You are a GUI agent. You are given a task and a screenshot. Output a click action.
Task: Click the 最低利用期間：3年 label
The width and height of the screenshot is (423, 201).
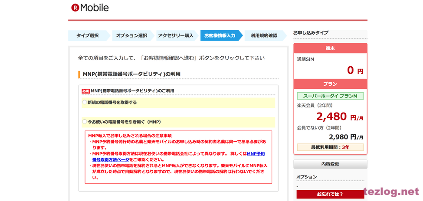coord(330,147)
